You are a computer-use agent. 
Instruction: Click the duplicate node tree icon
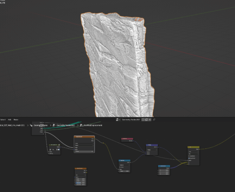coord(146,120)
